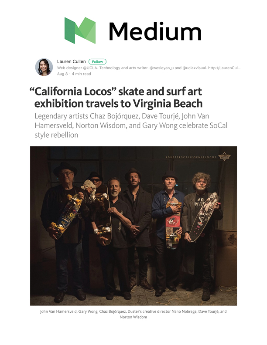This screenshot has width=267, height=345.
Task: Open Lauren Cullen's profile avatar
Action: [44, 67]
